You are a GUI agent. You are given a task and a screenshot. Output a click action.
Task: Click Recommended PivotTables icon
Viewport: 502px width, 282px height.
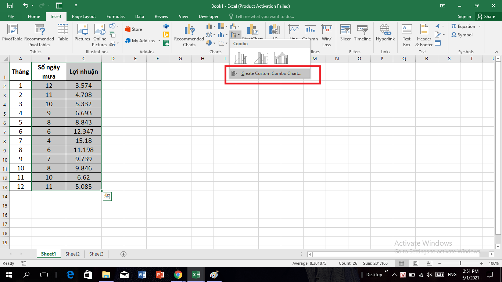(39, 35)
